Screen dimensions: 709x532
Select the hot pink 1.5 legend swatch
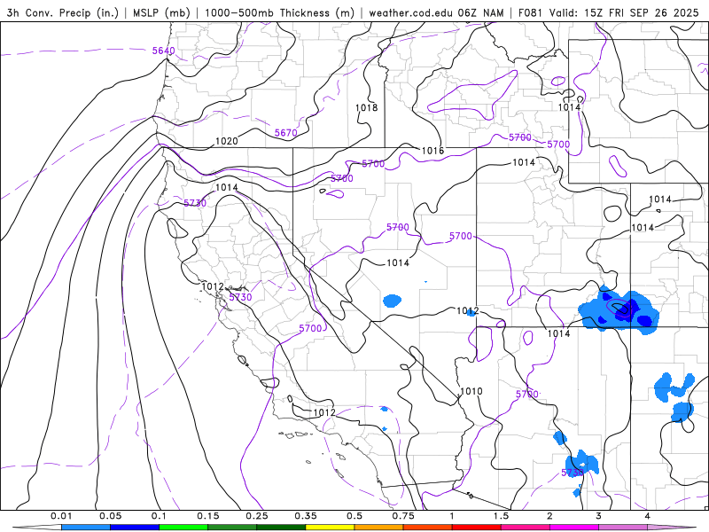[x=526, y=528]
